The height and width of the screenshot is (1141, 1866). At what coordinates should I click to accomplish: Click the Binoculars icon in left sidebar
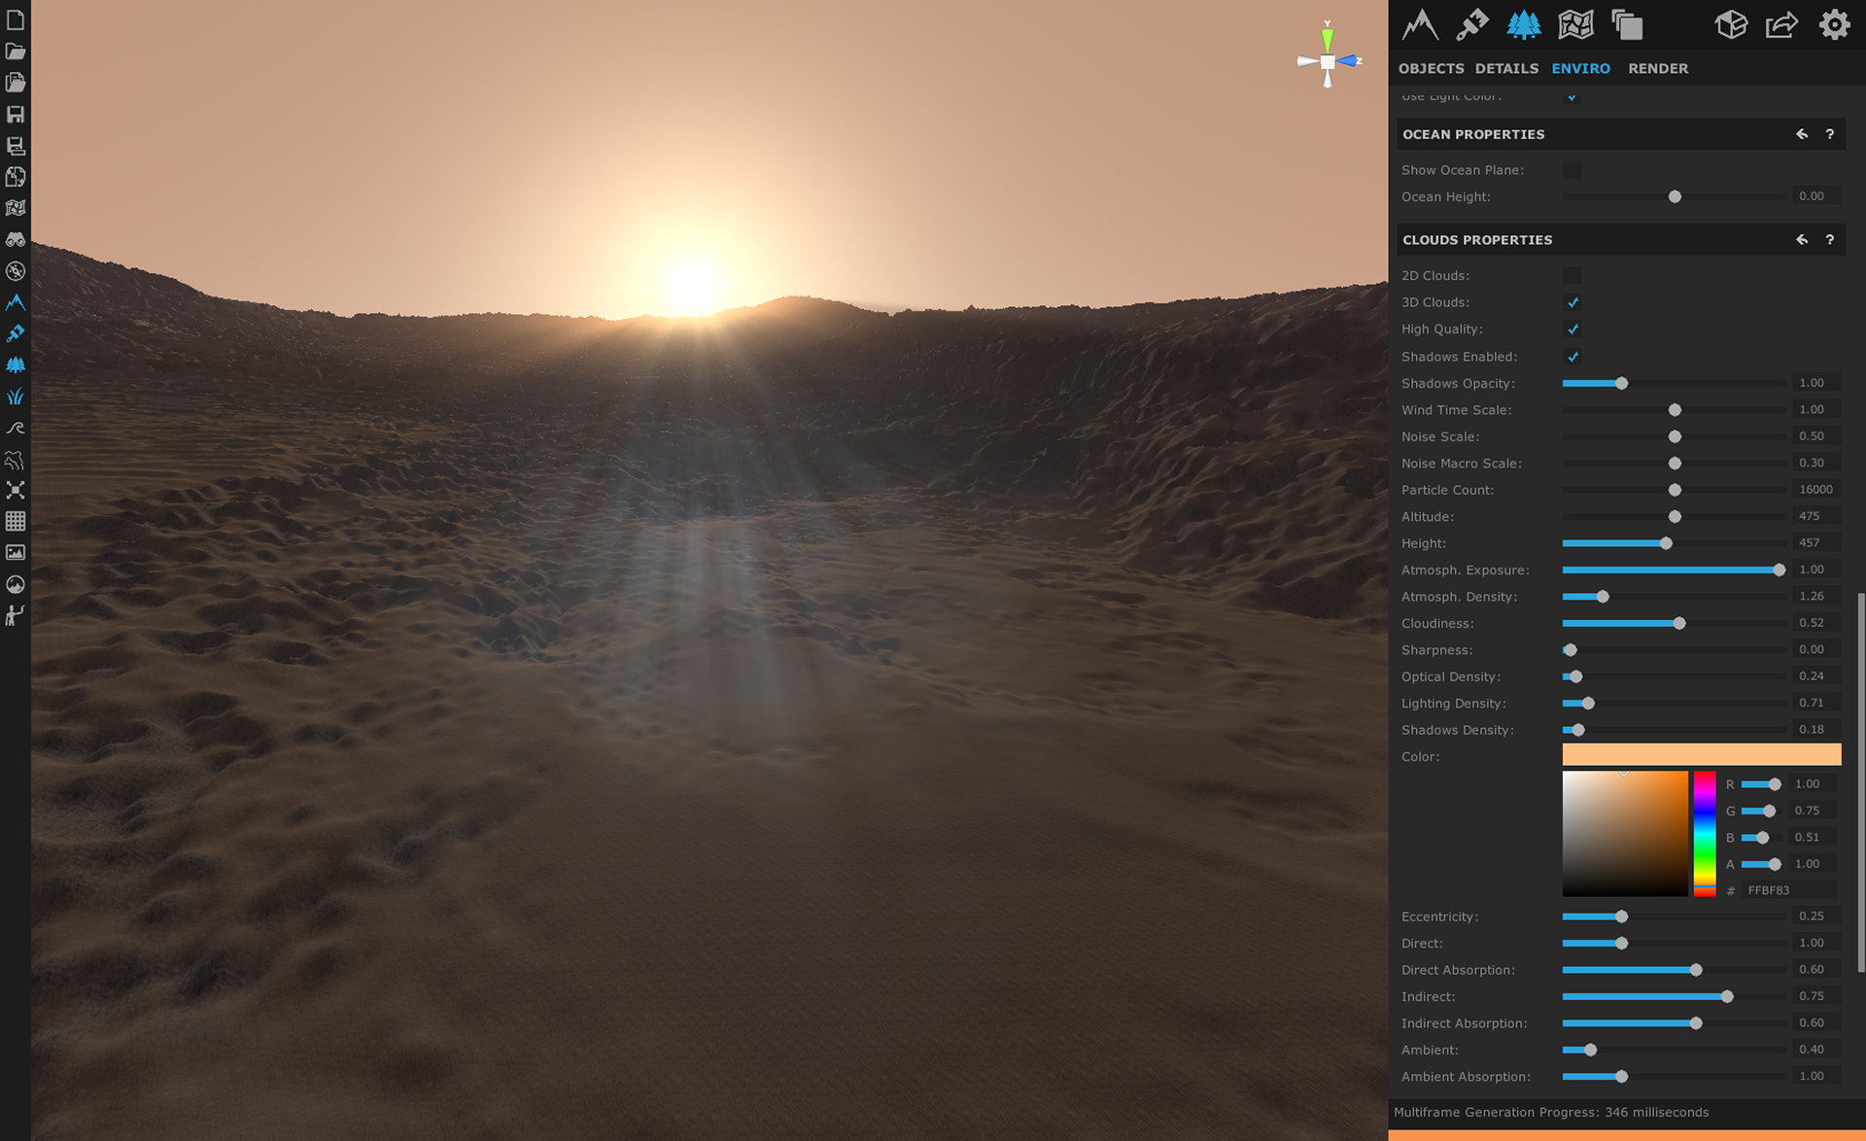pos(16,240)
